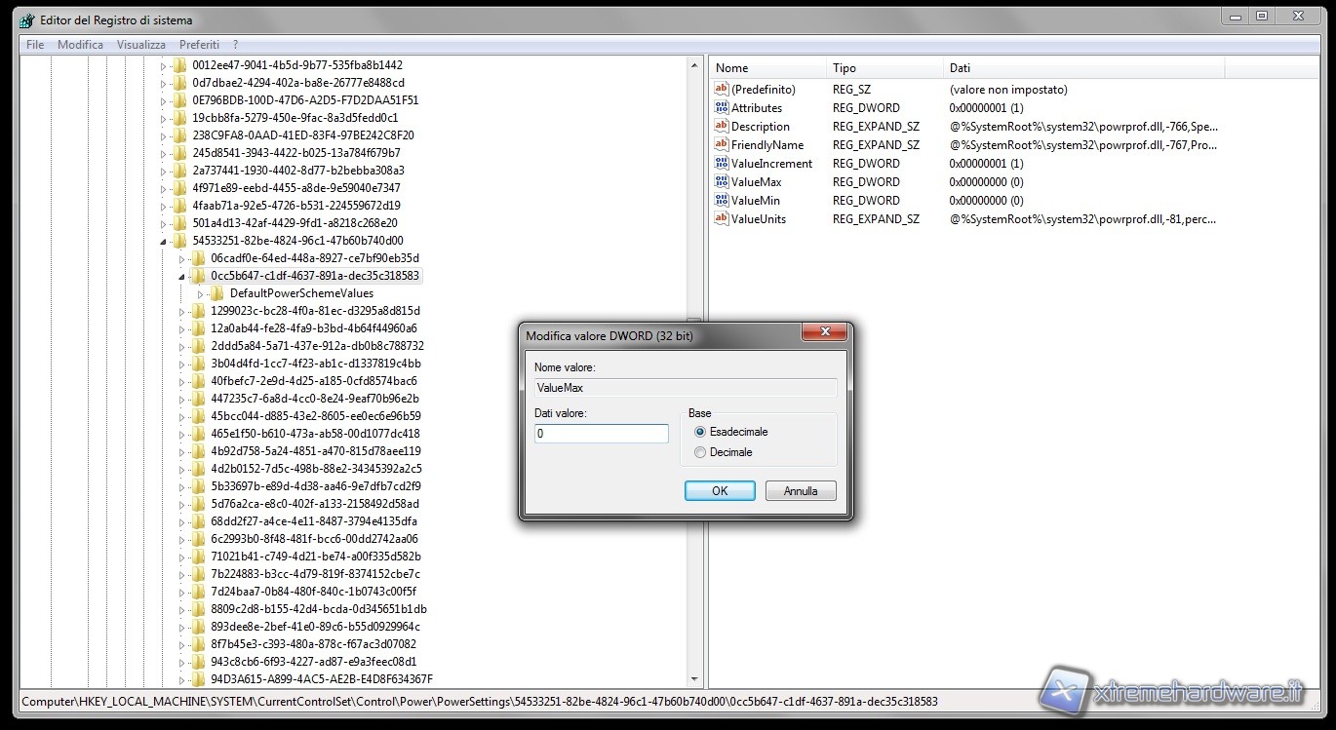Viewport: 1336px width, 730px height.
Task: Click the Dati valore input field
Action: coord(601,434)
